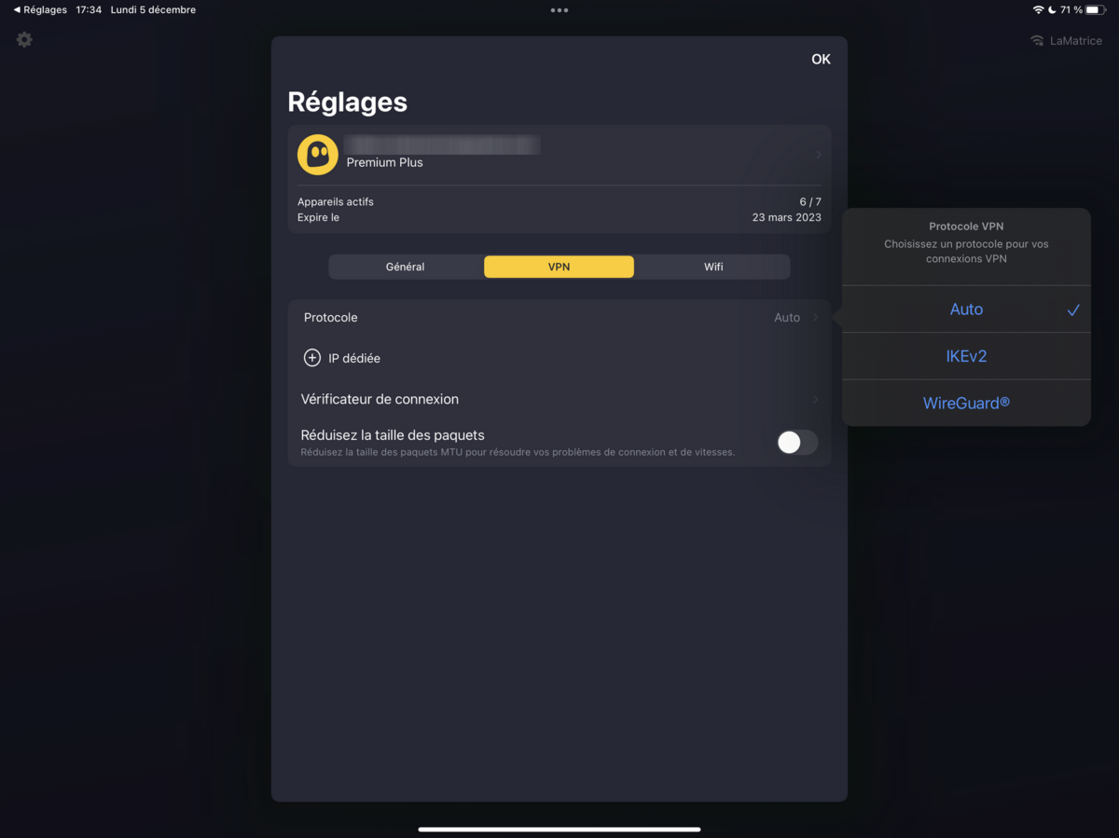Image resolution: width=1119 pixels, height=838 pixels.
Task: Tap the LaMatrice network label
Action: [x=1075, y=41]
